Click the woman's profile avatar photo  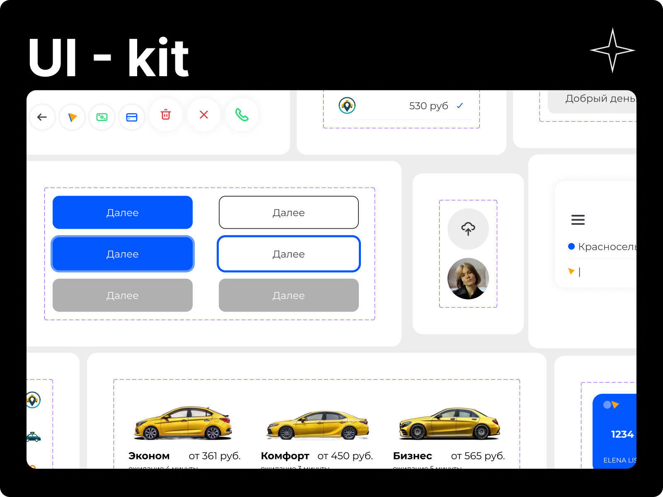(x=468, y=279)
